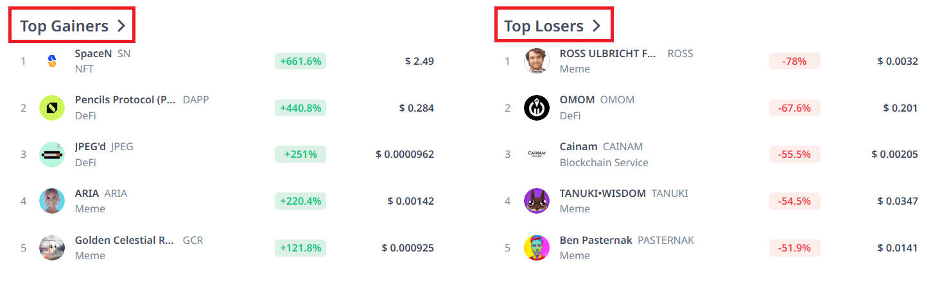
Task: Click the +661.6% gain badge
Action: (x=300, y=61)
